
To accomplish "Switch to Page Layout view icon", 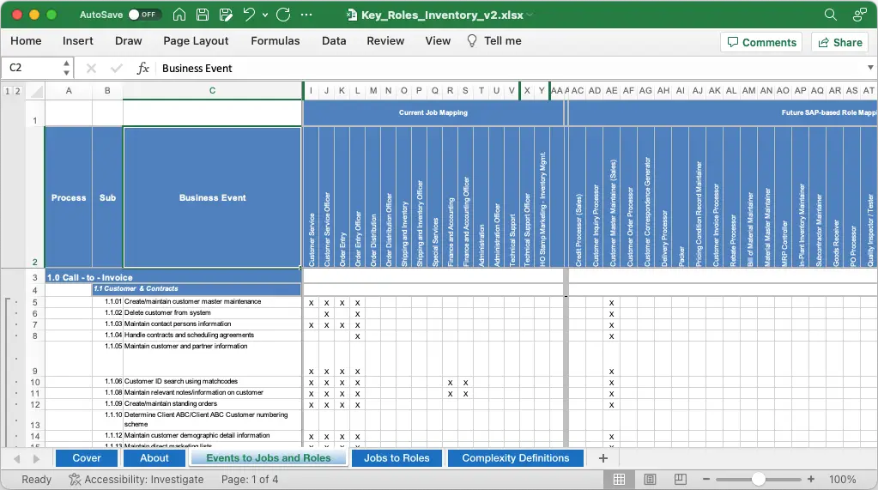I will [650, 480].
